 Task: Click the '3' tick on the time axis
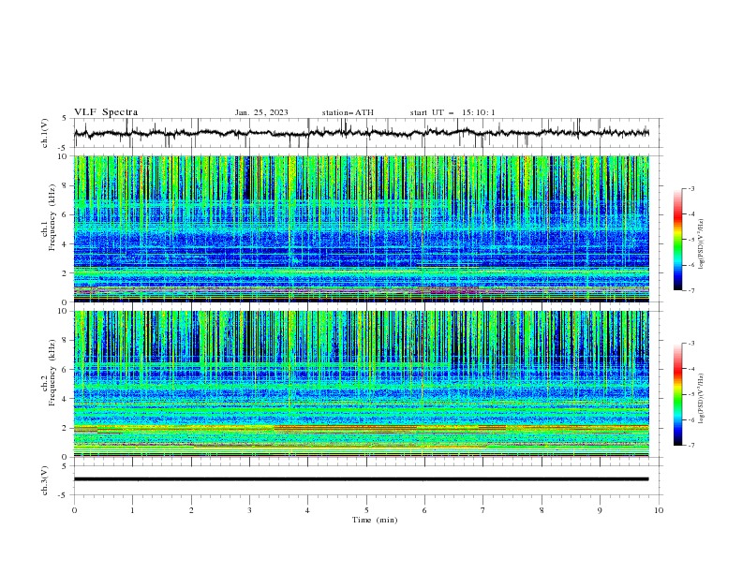249,510
